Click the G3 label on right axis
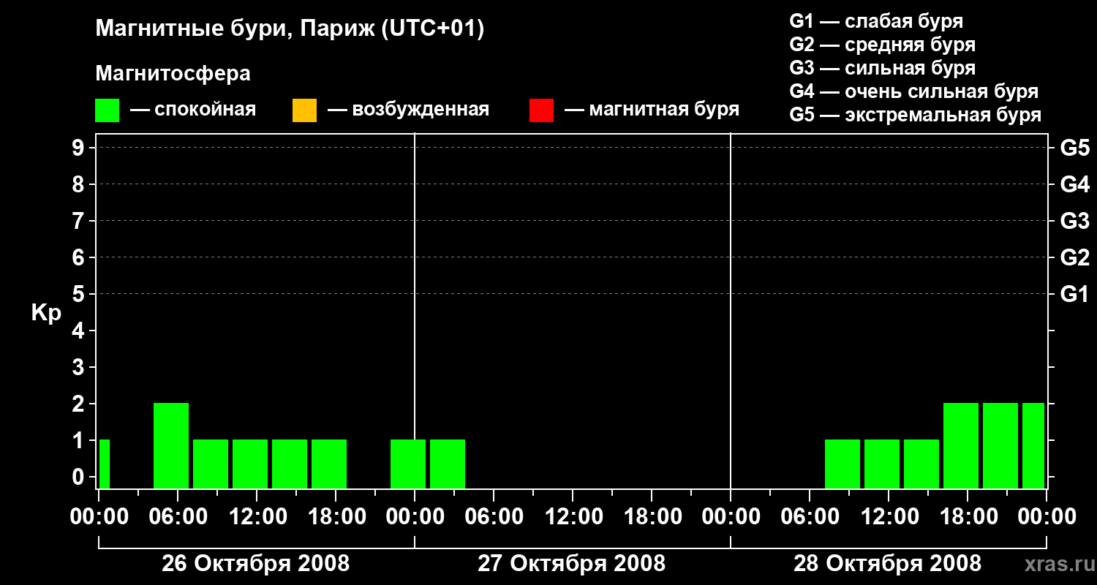This screenshot has height=585, width=1097. (x=1075, y=221)
